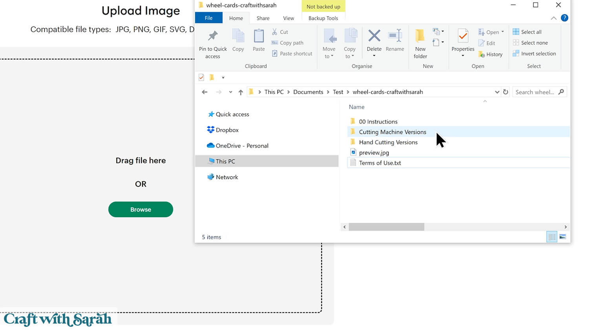Click the horizontal scrollbar thumb in file list
This screenshot has height=330, width=589.
386,227
